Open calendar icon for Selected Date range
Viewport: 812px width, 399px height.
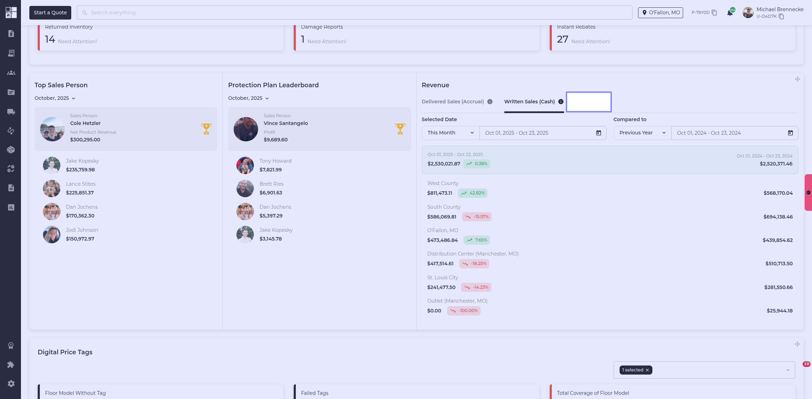598,133
